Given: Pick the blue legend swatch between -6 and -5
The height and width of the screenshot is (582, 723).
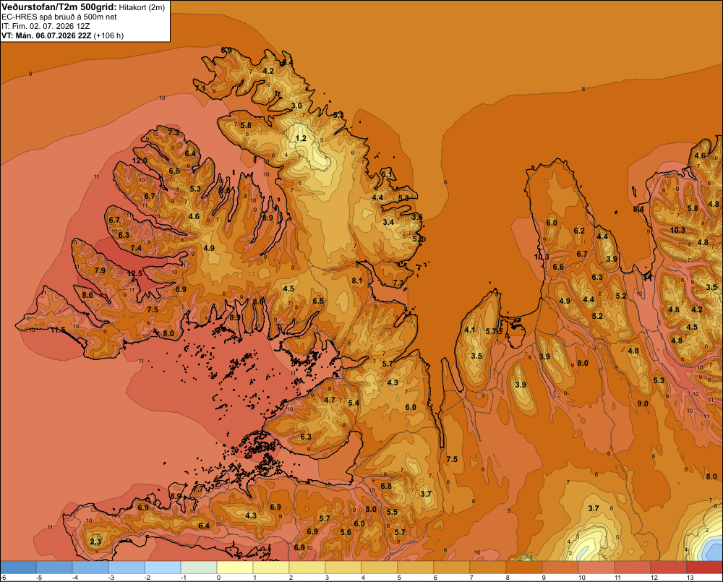Looking at the screenshot, I should point(18,567).
